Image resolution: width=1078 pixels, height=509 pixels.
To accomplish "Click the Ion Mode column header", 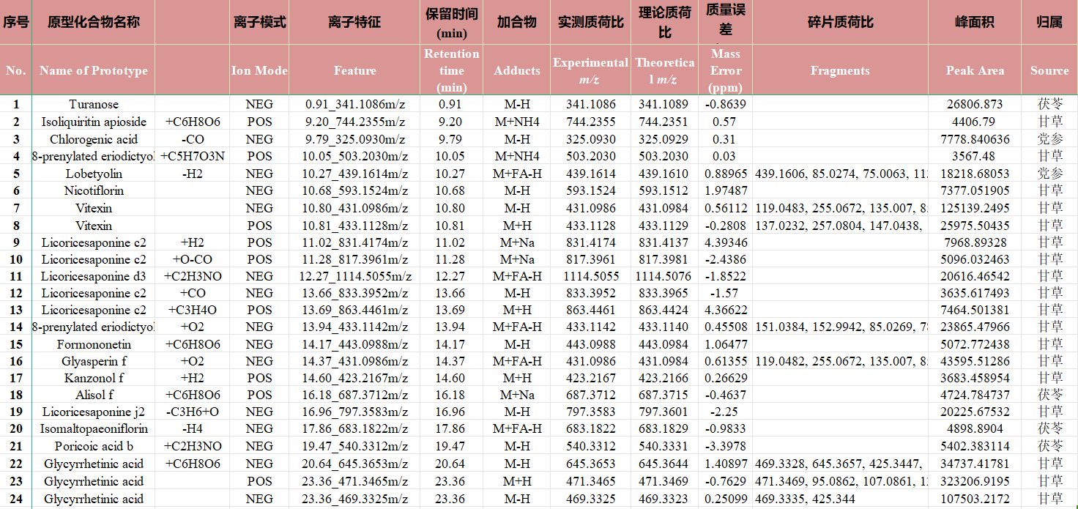I will (x=259, y=70).
